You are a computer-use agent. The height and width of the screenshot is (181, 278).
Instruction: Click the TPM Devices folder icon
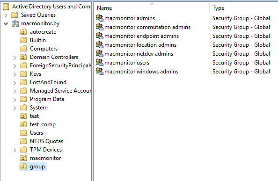tap(23, 150)
